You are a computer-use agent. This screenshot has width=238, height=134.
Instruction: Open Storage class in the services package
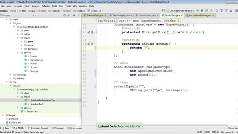click(34, 71)
